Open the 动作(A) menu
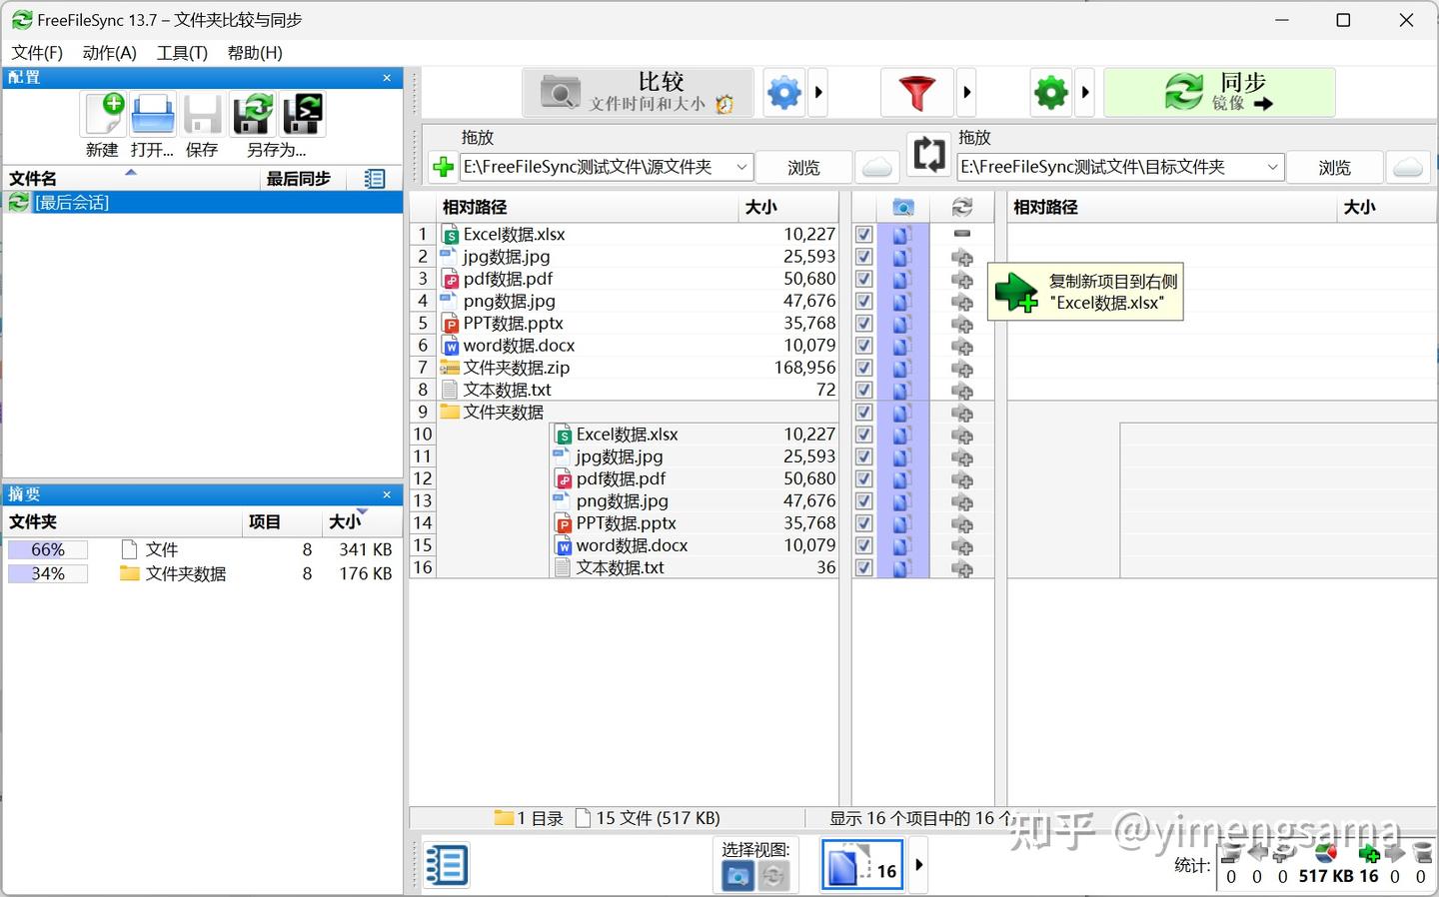The image size is (1439, 897). point(108,53)
